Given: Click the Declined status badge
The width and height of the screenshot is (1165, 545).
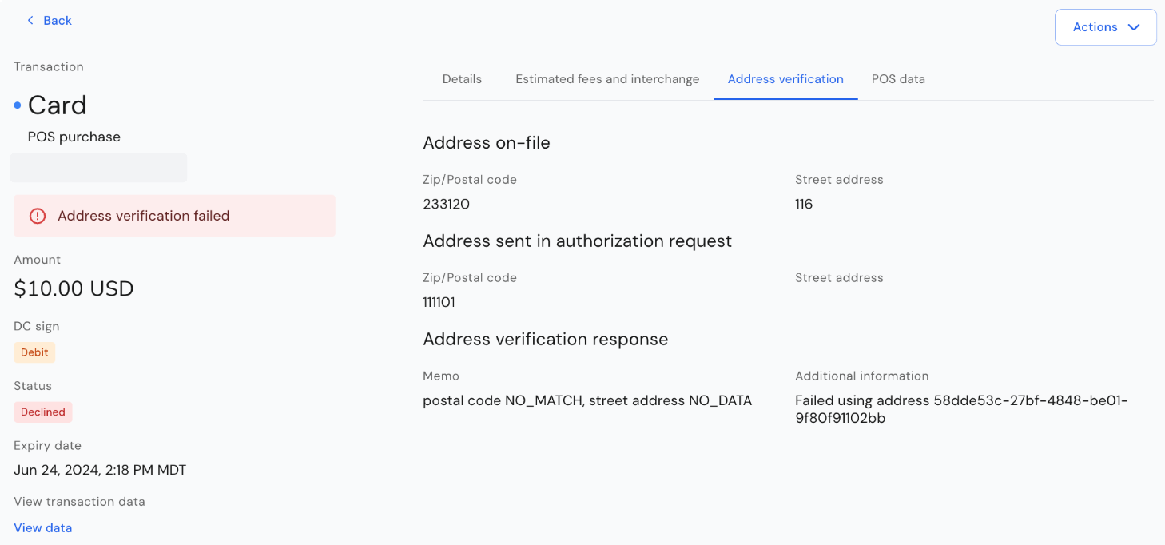Looking at the screenshot, I should pos(43,412).
